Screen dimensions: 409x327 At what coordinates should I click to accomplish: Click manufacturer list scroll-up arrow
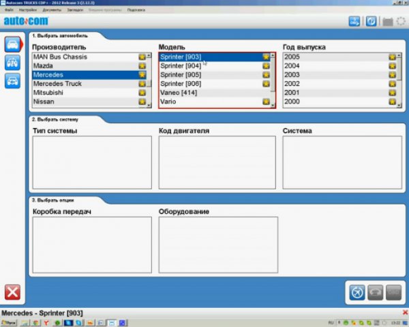pos(149,56)
